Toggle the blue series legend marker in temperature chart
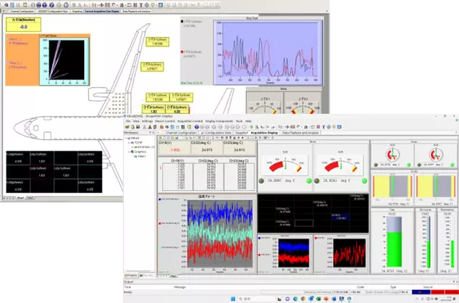 click(159, 198)
